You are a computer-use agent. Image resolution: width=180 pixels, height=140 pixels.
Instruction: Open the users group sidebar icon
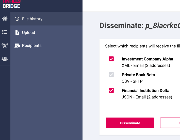pos(5,59)
